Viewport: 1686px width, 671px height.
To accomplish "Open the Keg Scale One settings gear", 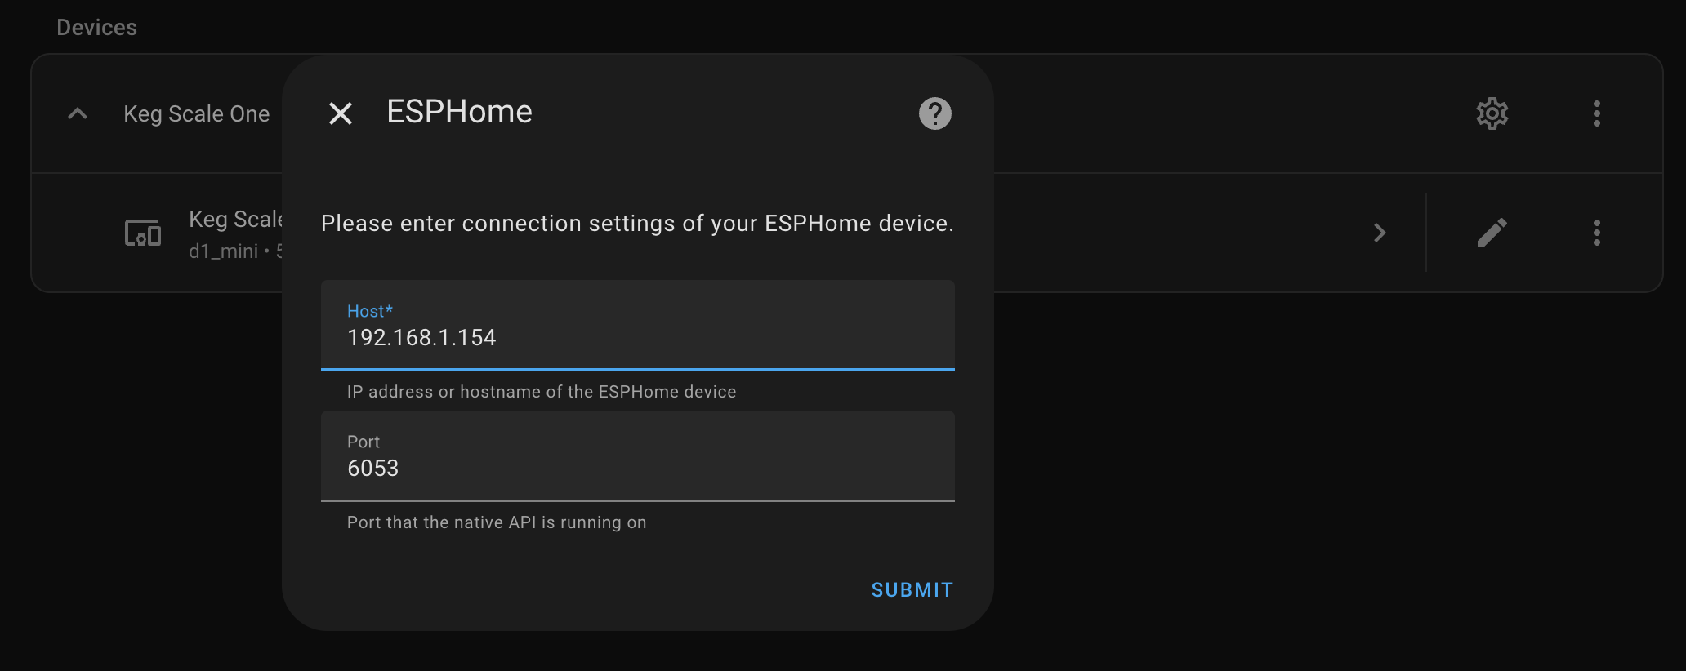I will (1492, 113).
